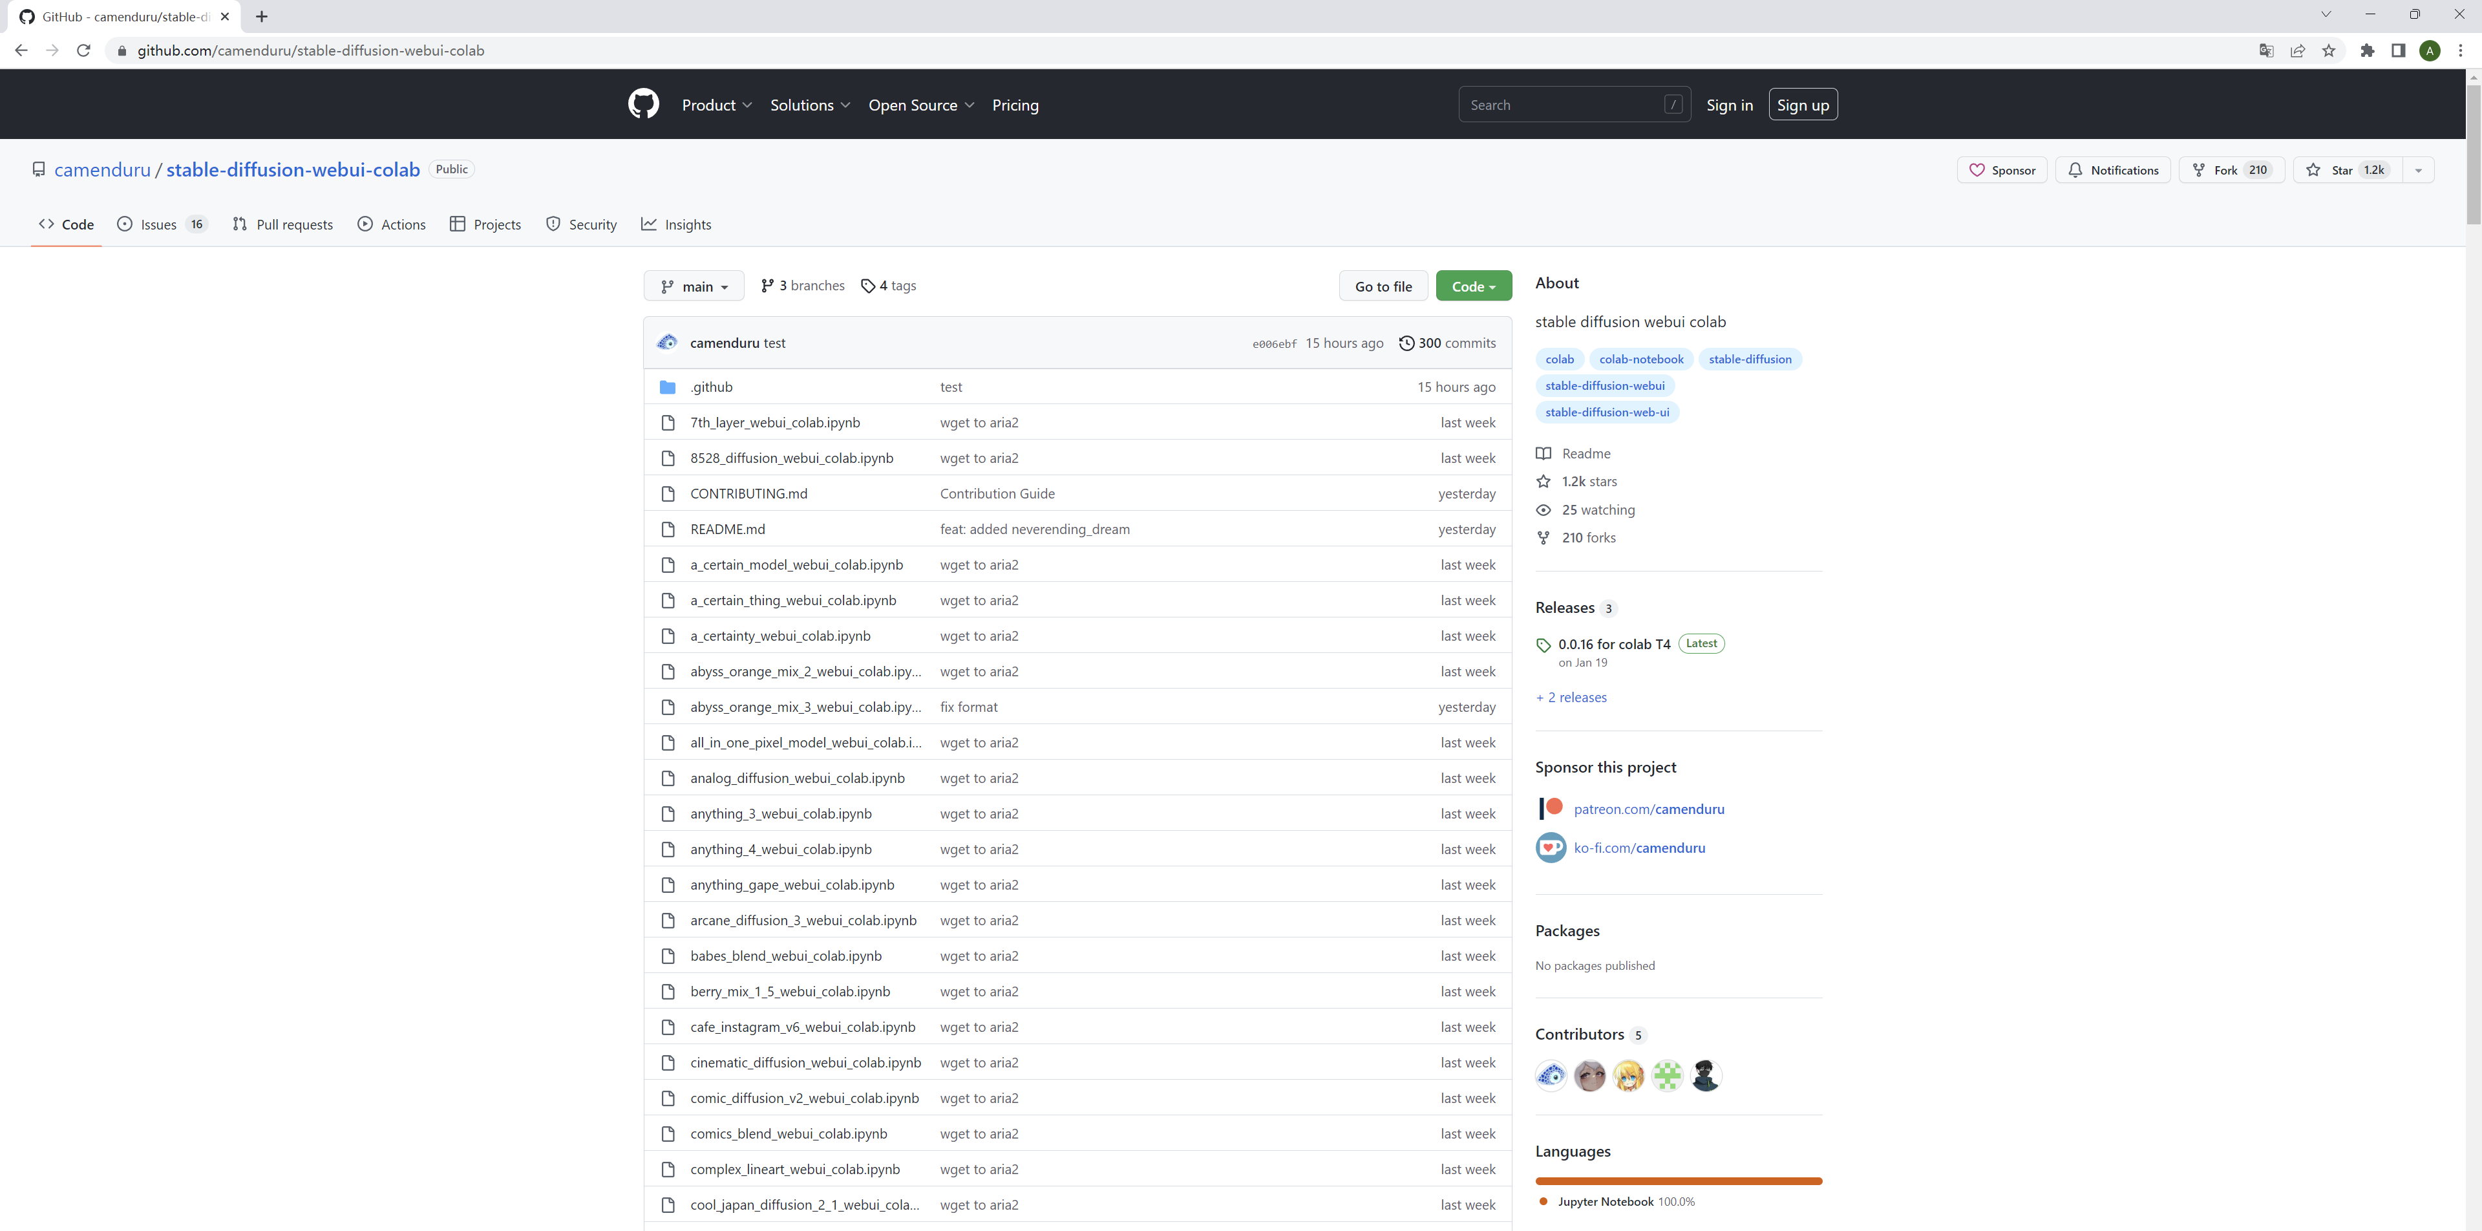
Task: Click the Patreon sponsor logo icon
Action: pos(1551,808)
